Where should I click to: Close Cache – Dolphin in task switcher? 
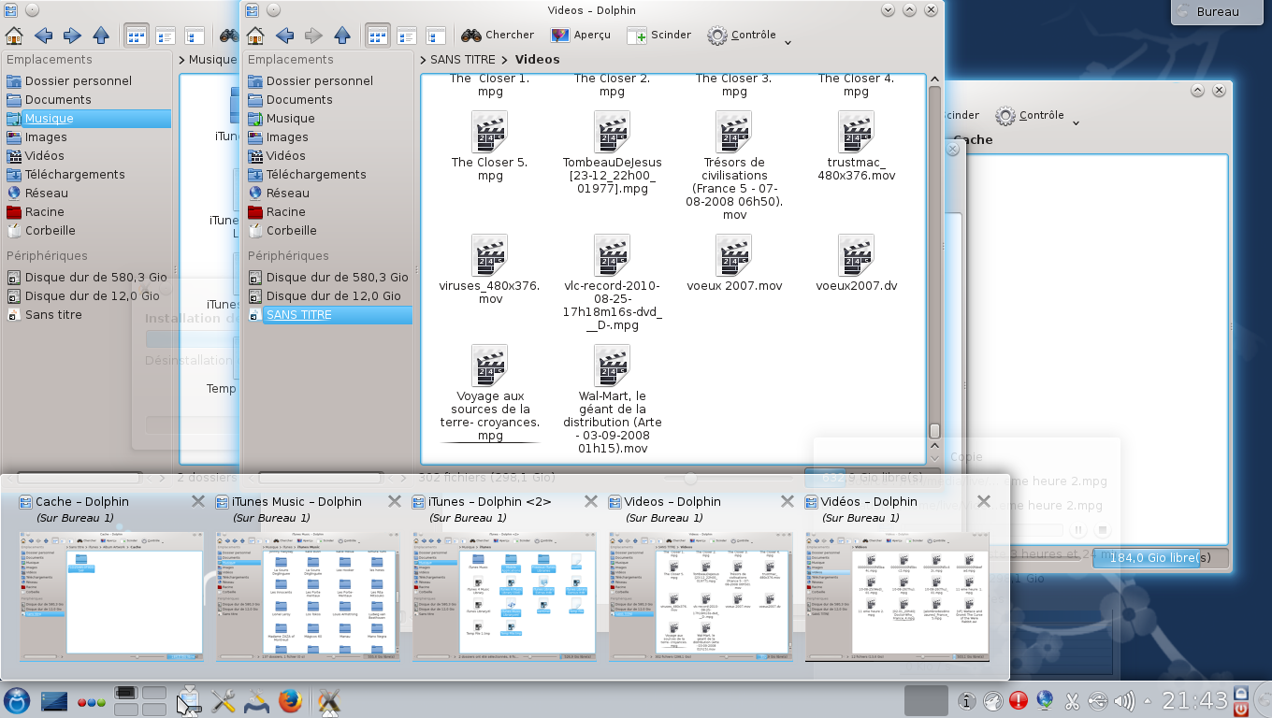click(x=197, y=502)
